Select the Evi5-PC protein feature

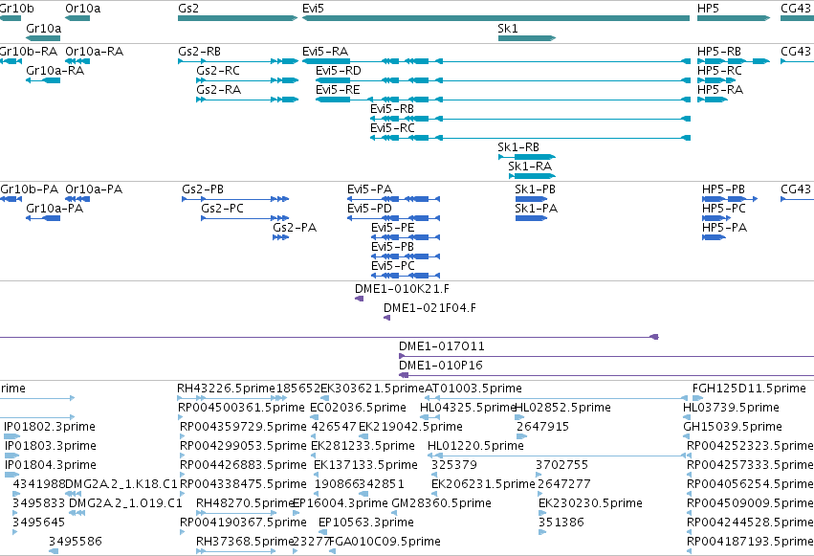[x=406, y=276]
